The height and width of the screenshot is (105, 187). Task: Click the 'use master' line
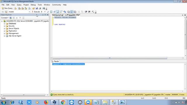[x=60, y=24]
